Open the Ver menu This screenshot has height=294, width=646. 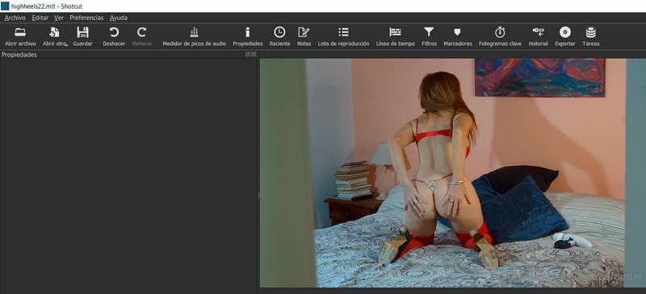click(x=59, y=18)
